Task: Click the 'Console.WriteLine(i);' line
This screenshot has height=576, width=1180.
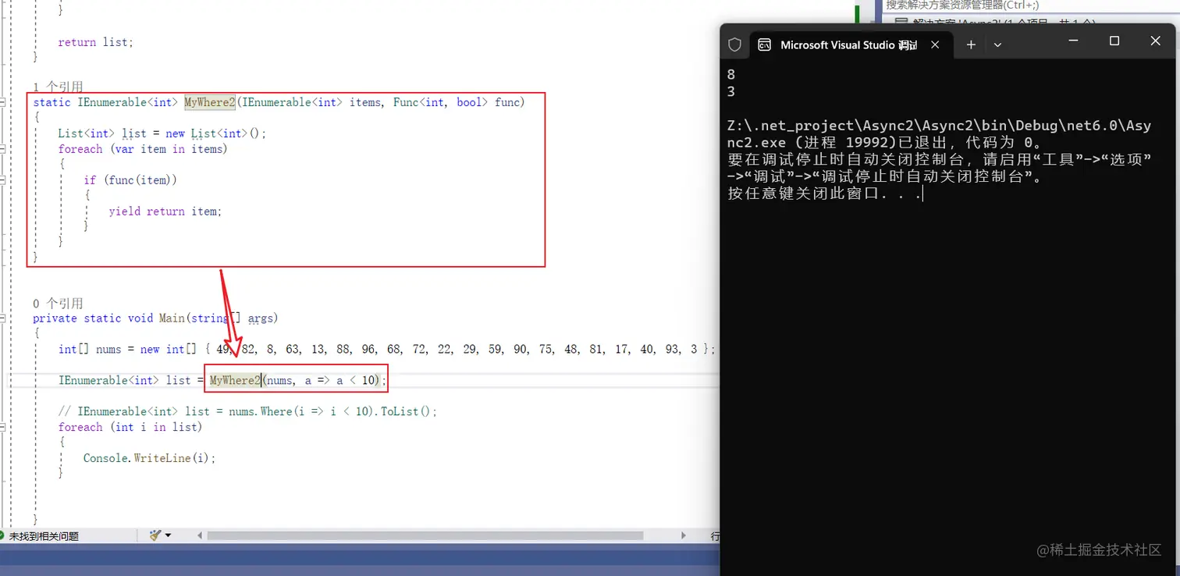Action: (x=149, y=458)
